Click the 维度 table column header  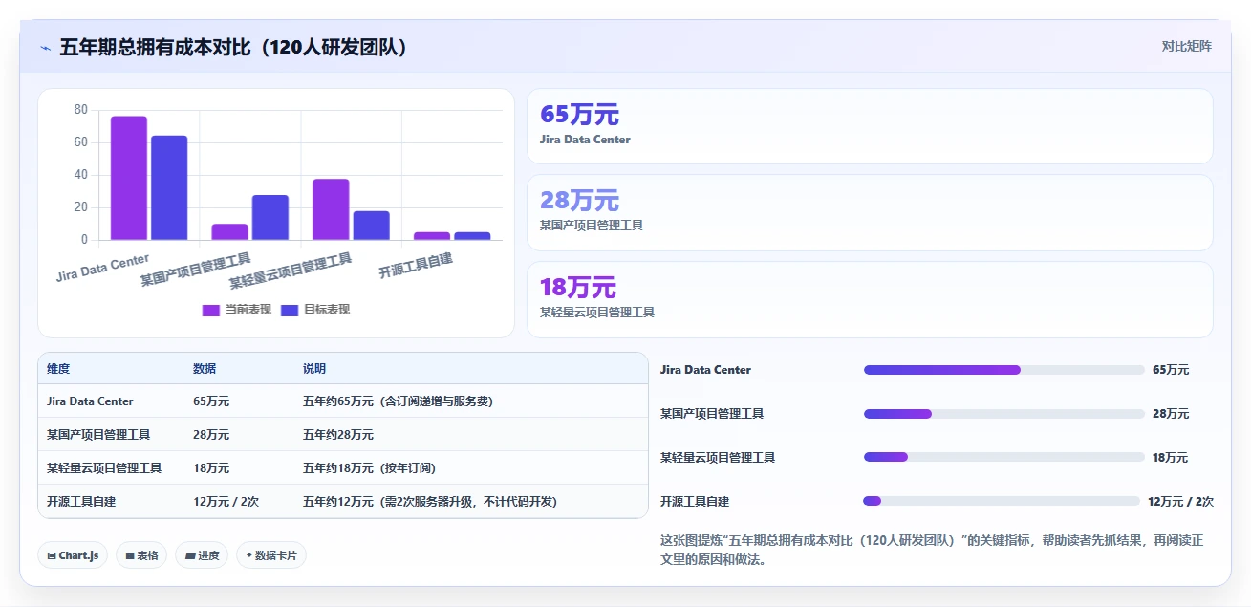tap(58, 369)
